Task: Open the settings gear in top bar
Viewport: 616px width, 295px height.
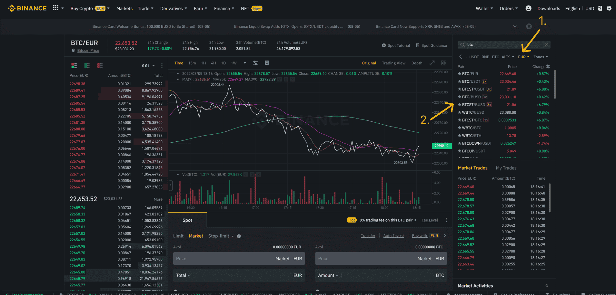Action: pos(609,8)
